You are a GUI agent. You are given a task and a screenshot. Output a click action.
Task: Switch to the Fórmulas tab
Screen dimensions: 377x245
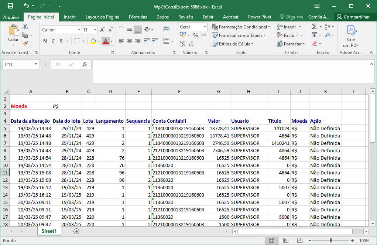pyautogui.click(x=138, y=17)
